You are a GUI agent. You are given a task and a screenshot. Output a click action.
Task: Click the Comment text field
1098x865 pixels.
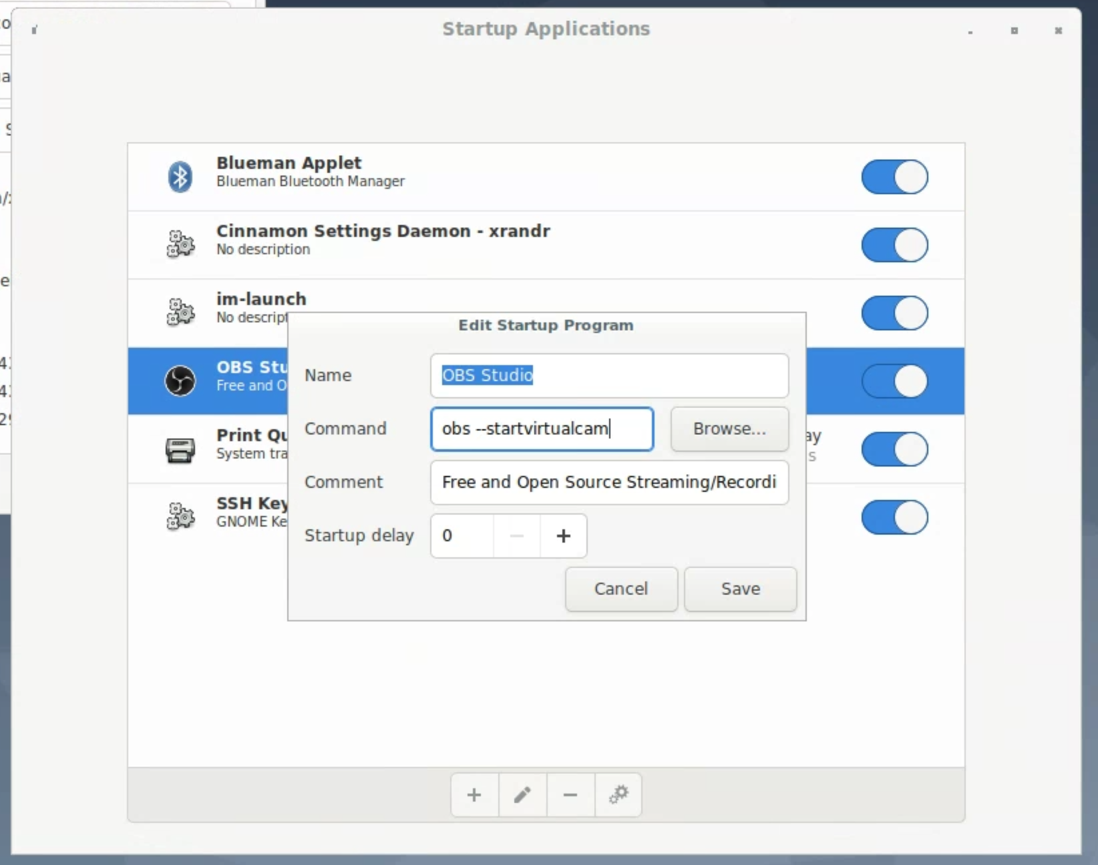pyautogui.click(x=608, y=482)
